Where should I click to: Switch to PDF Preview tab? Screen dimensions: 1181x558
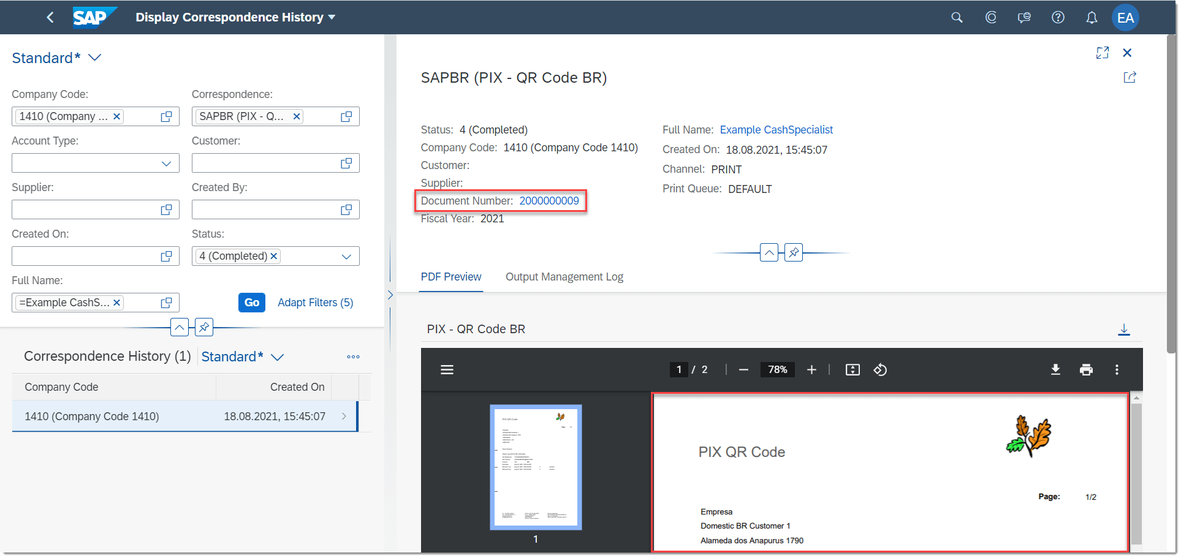click(x=450, y=277)
